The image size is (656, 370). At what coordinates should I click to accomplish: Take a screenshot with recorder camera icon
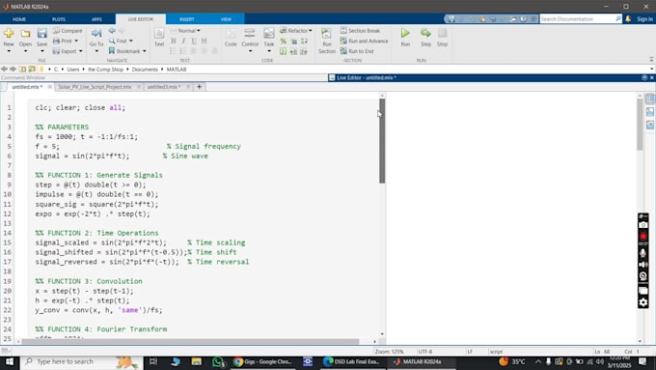pos(643,225)
